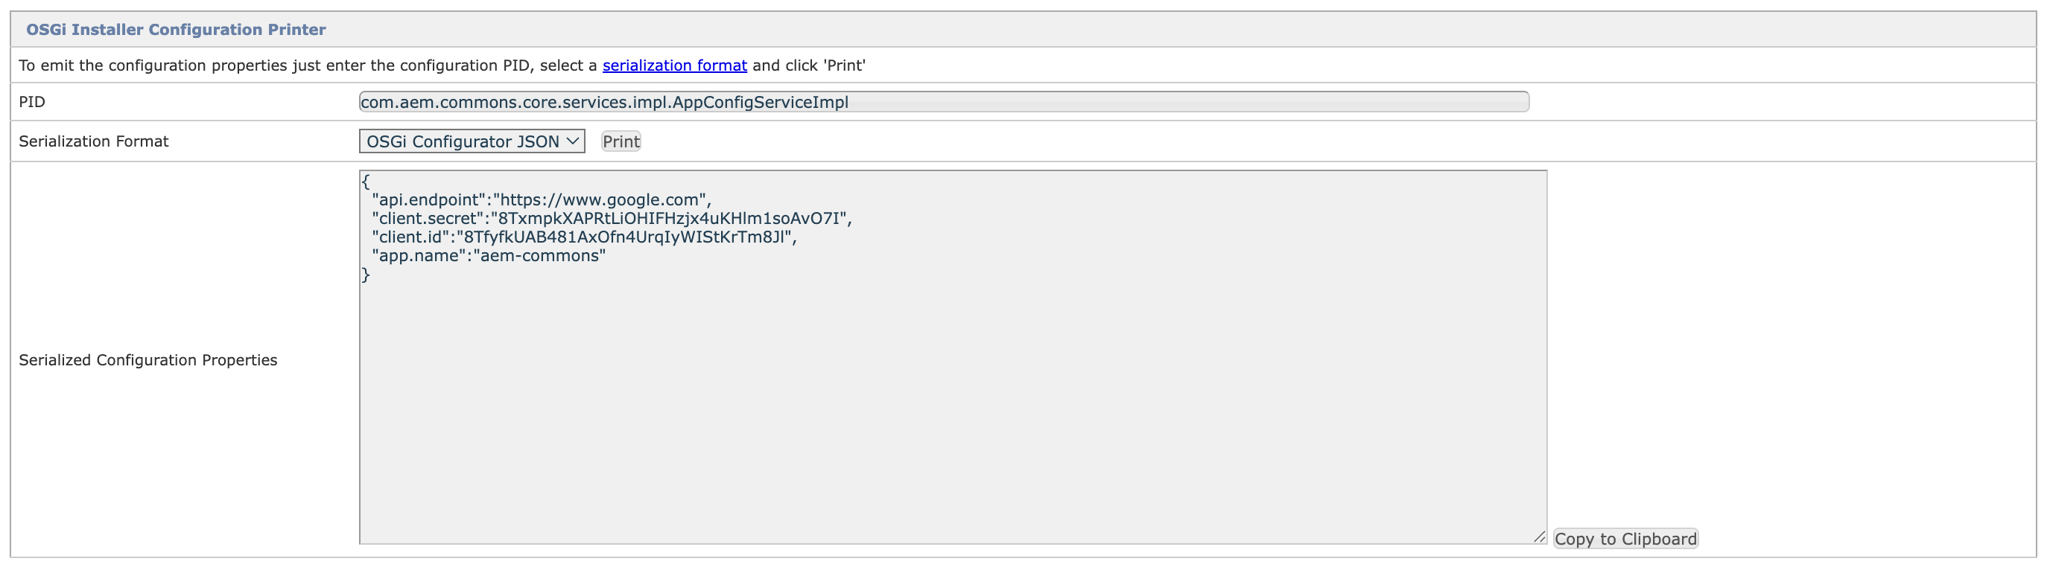Click the Serialization Format label
Screen dimensions: 2047x570
[94, 141]
